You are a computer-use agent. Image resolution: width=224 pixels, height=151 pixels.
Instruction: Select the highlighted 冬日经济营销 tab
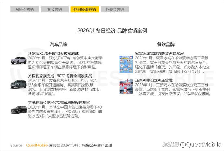84,9
